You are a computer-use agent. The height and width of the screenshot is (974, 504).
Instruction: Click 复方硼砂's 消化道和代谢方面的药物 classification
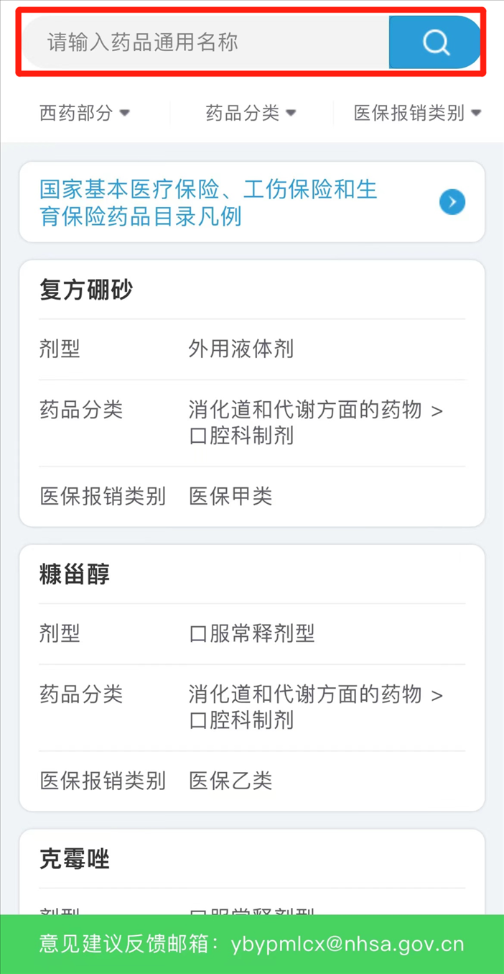pos(305,410)
